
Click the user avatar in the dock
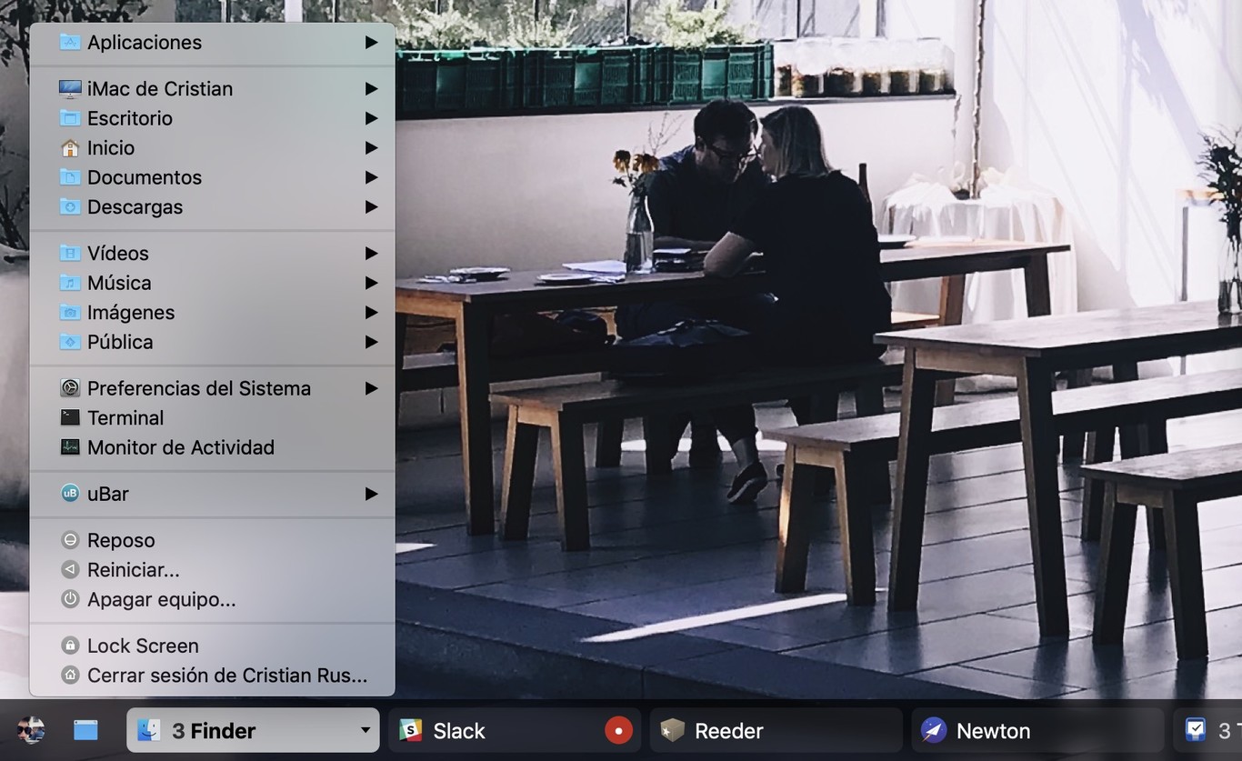pyautogui.click(x=30, y=730)
